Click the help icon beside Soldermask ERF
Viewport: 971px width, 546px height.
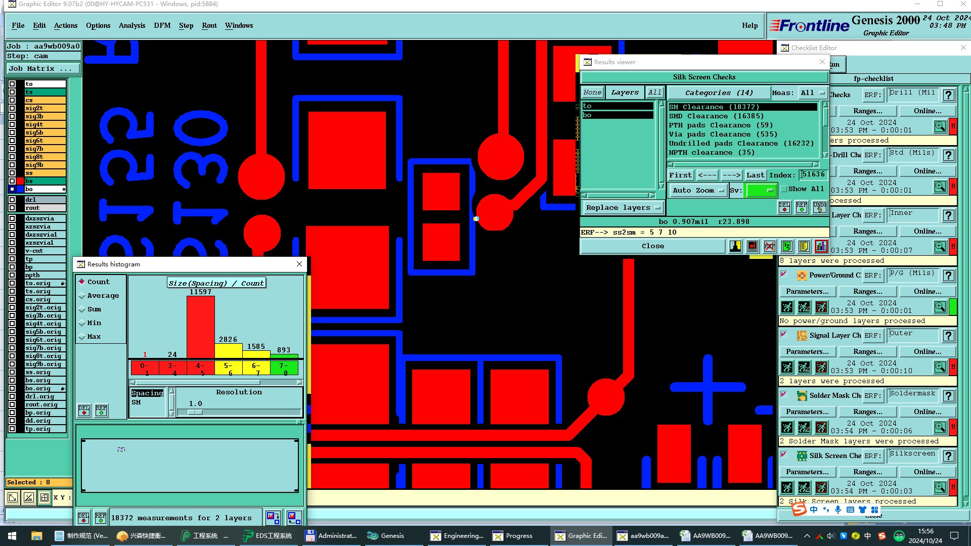point(949,396)
